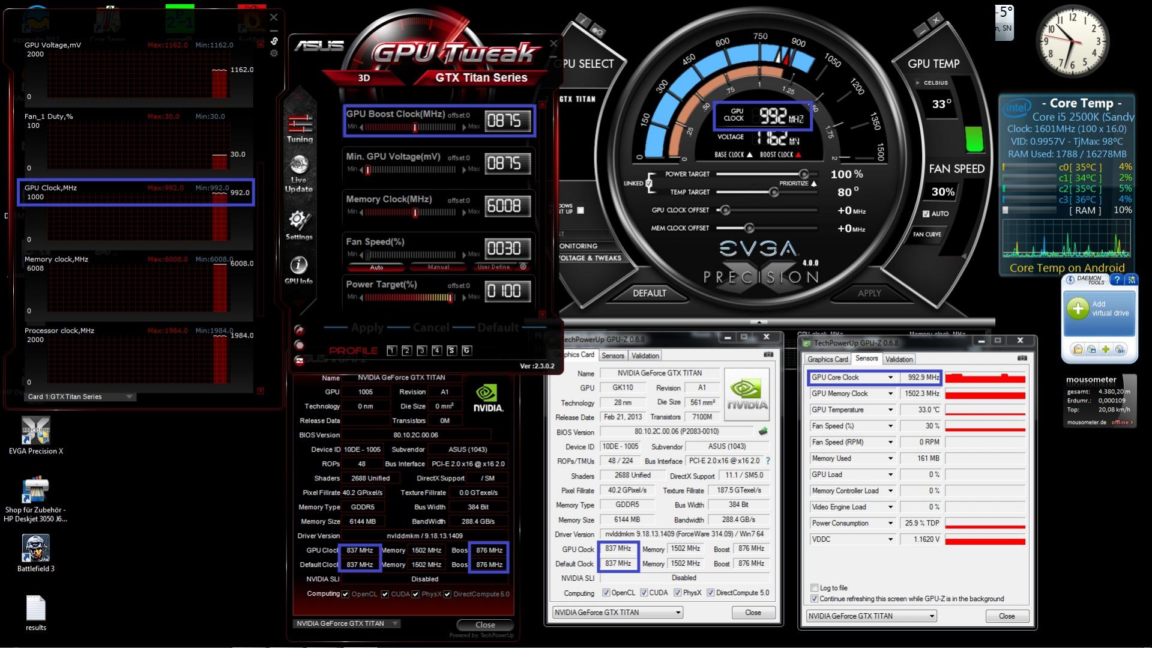Click camera screenshot icon in GPU-Z Sensors window
Image resolution: width=1152 pixels, height=648 pixels.
1022,359
